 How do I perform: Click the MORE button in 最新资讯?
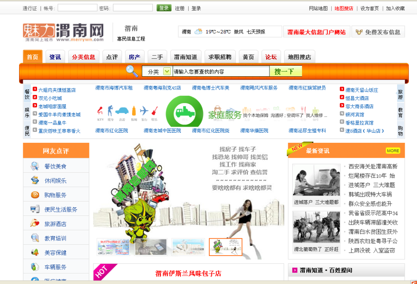pos(393,151)
